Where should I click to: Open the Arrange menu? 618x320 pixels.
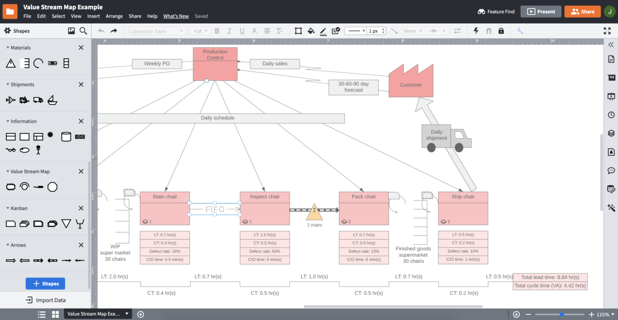[114, 16]
